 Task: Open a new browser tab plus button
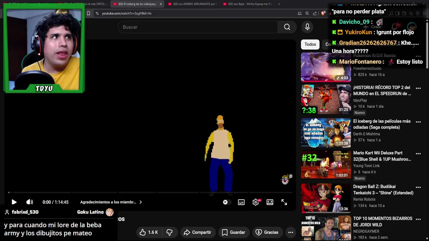[279, 4]
